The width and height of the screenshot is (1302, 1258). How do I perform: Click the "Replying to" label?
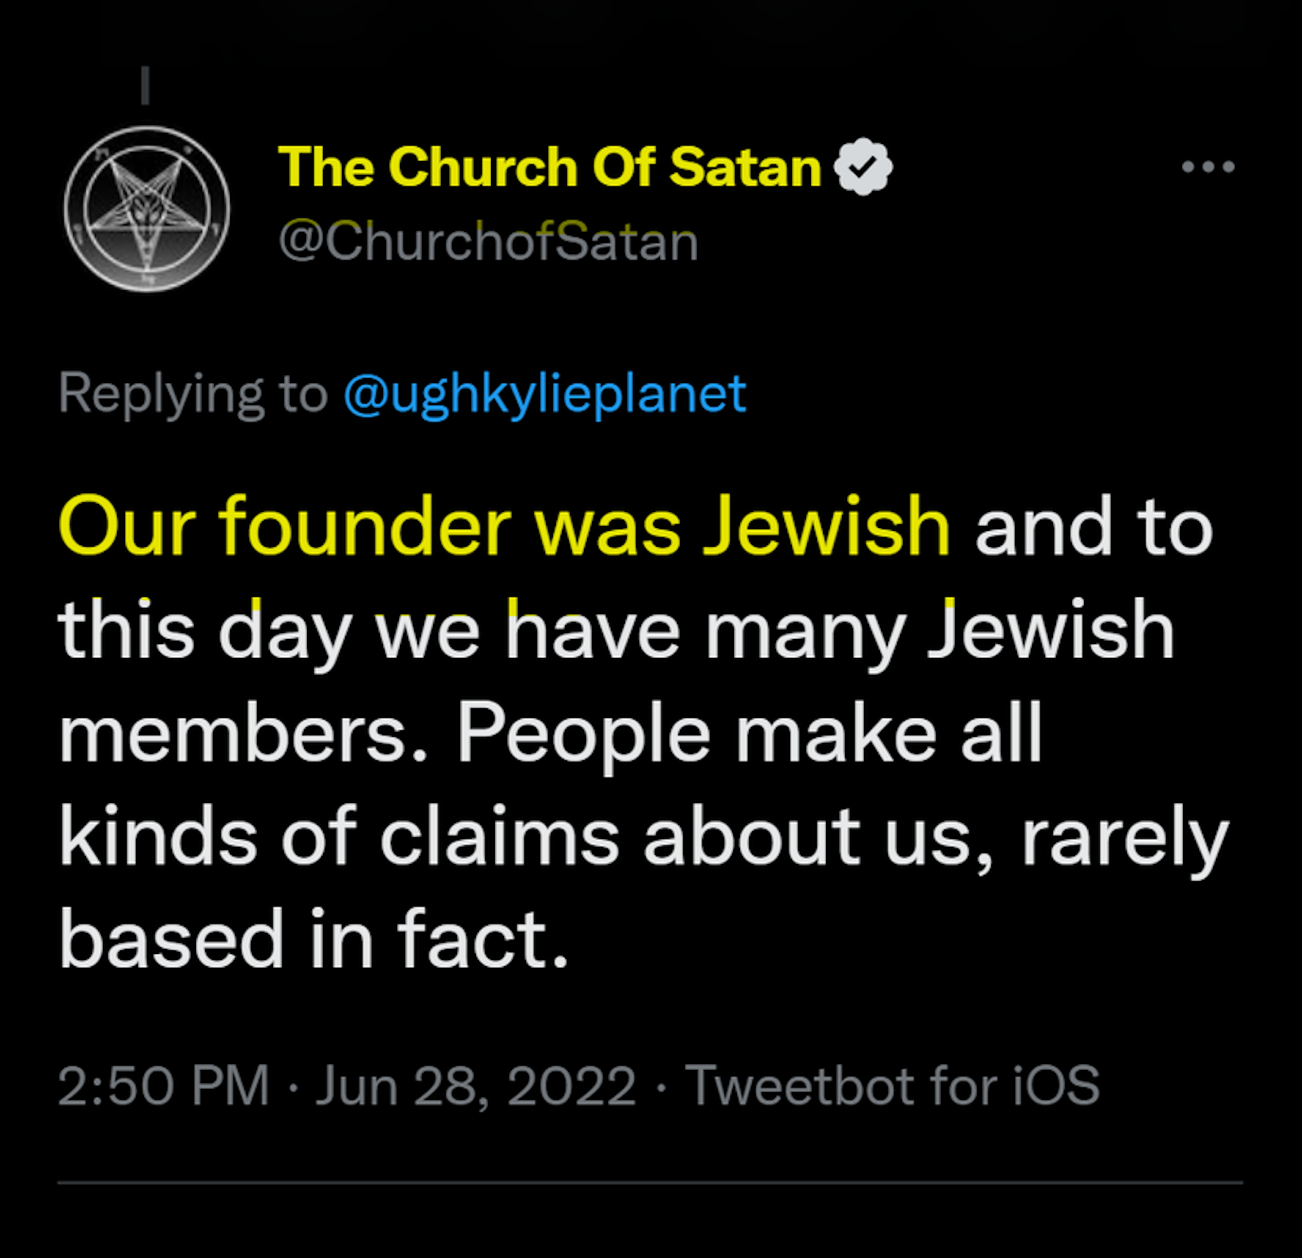[x=193, y=394]
